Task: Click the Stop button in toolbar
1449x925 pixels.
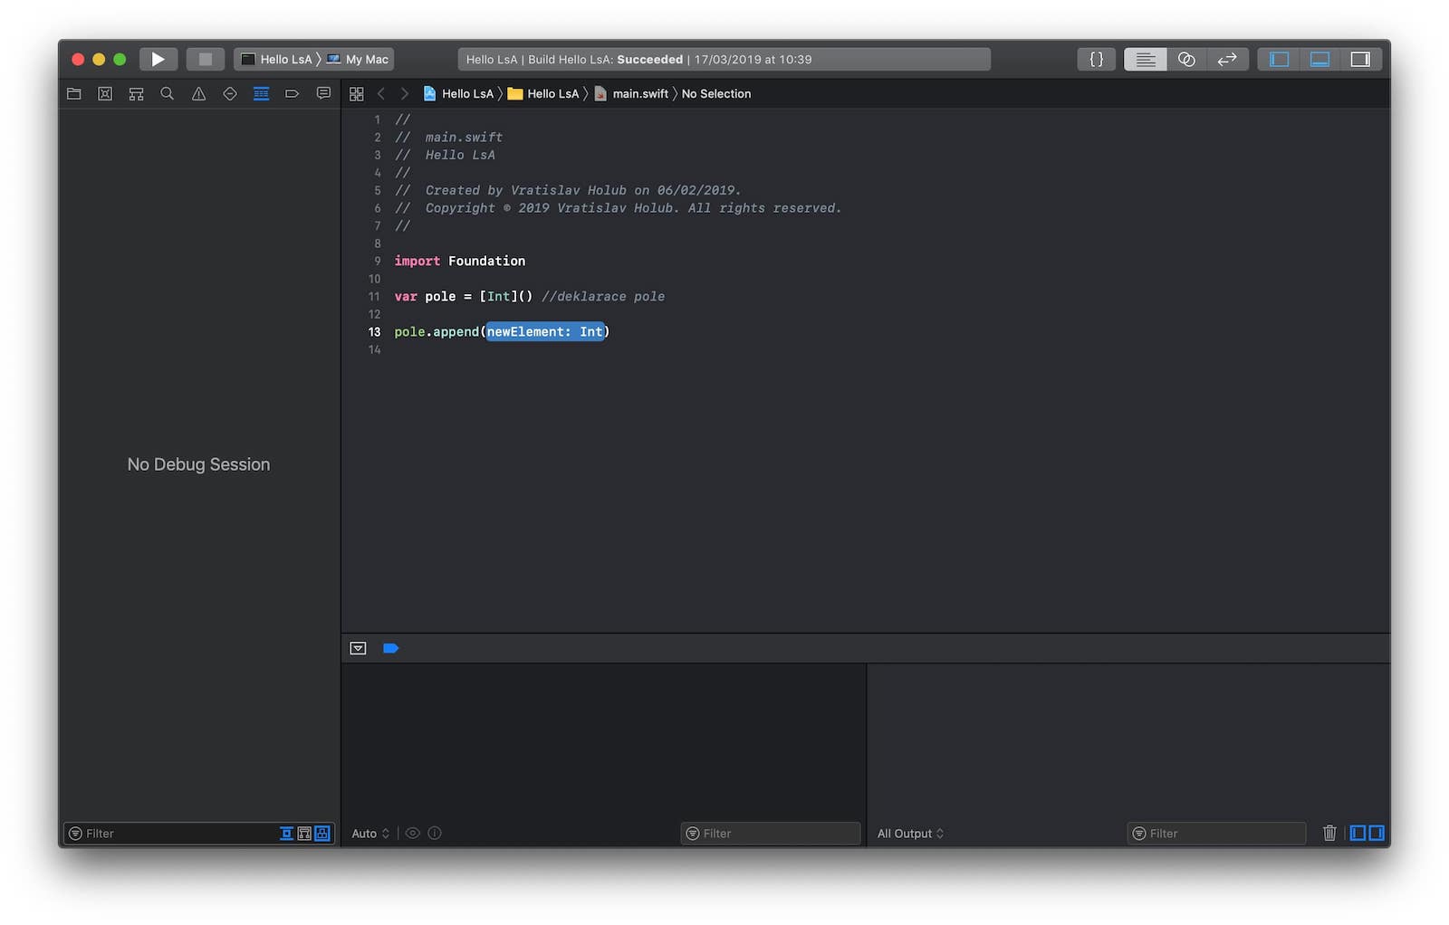Action: click(206, 60)
